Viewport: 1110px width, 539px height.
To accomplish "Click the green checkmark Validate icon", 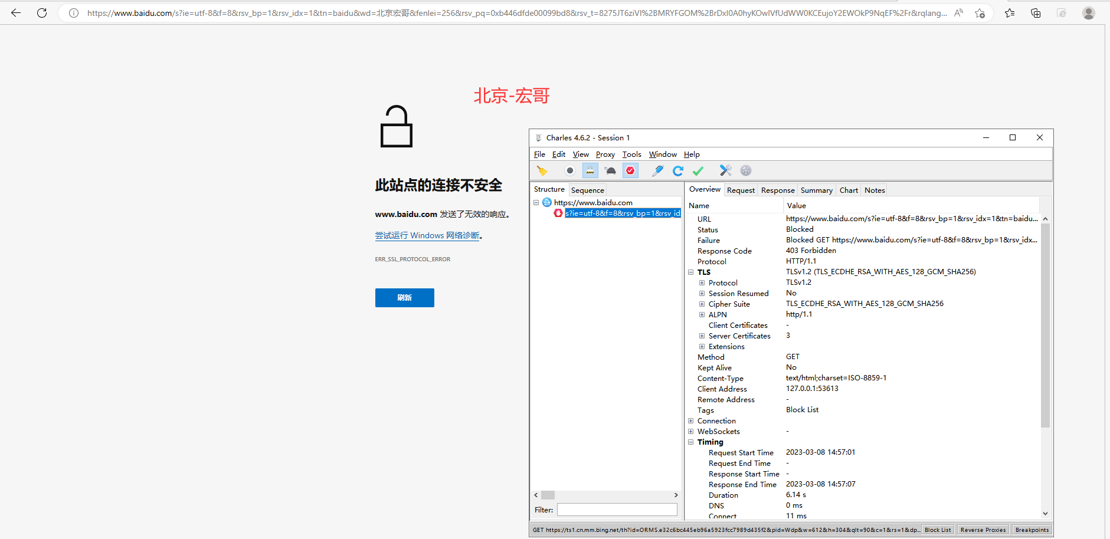I will pyautogui.click(x=698, y=171).
